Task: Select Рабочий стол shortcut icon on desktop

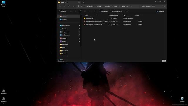Action: point(4,4)
